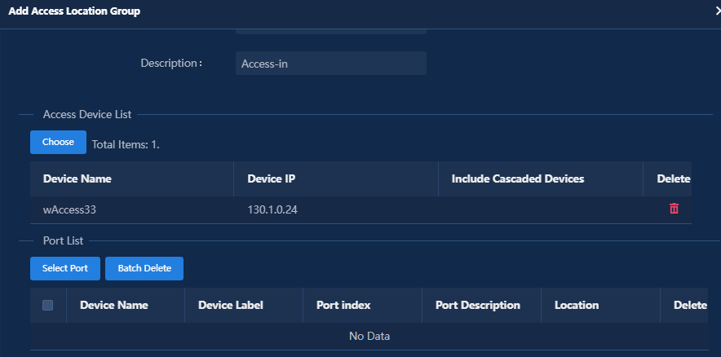Open the Select Port dialog
Image resolution: width=721 pixels, height=357 pixels.
pyautogui.click(x=64, y=268)
